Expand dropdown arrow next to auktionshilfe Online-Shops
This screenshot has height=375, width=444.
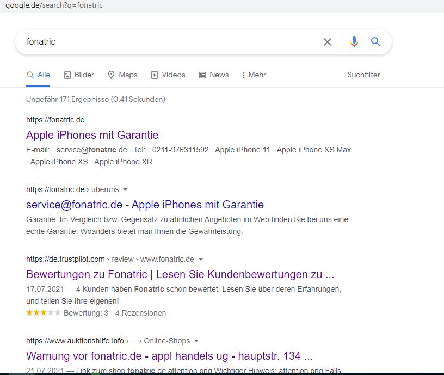[x=196, y=341]
